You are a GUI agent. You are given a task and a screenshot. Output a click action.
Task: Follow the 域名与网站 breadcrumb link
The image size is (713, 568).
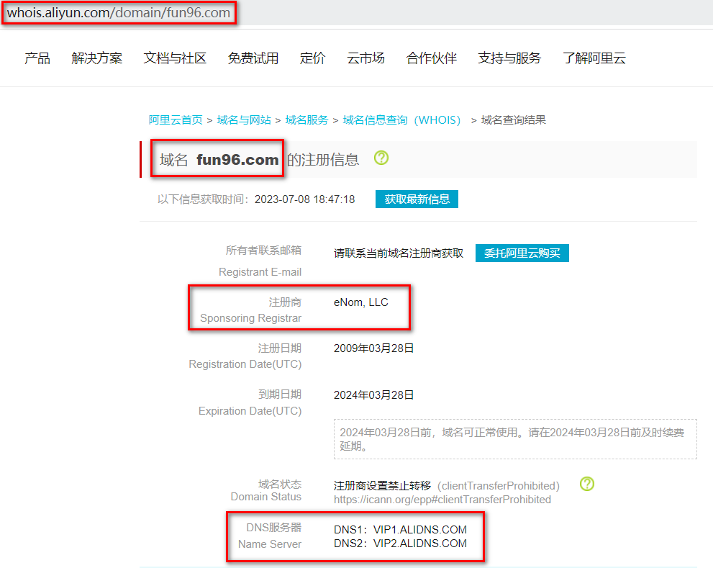(244, 120)
